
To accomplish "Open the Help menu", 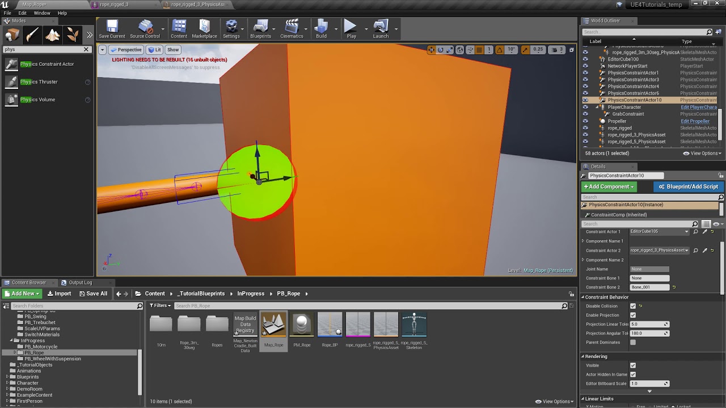I will coord(62,13).
